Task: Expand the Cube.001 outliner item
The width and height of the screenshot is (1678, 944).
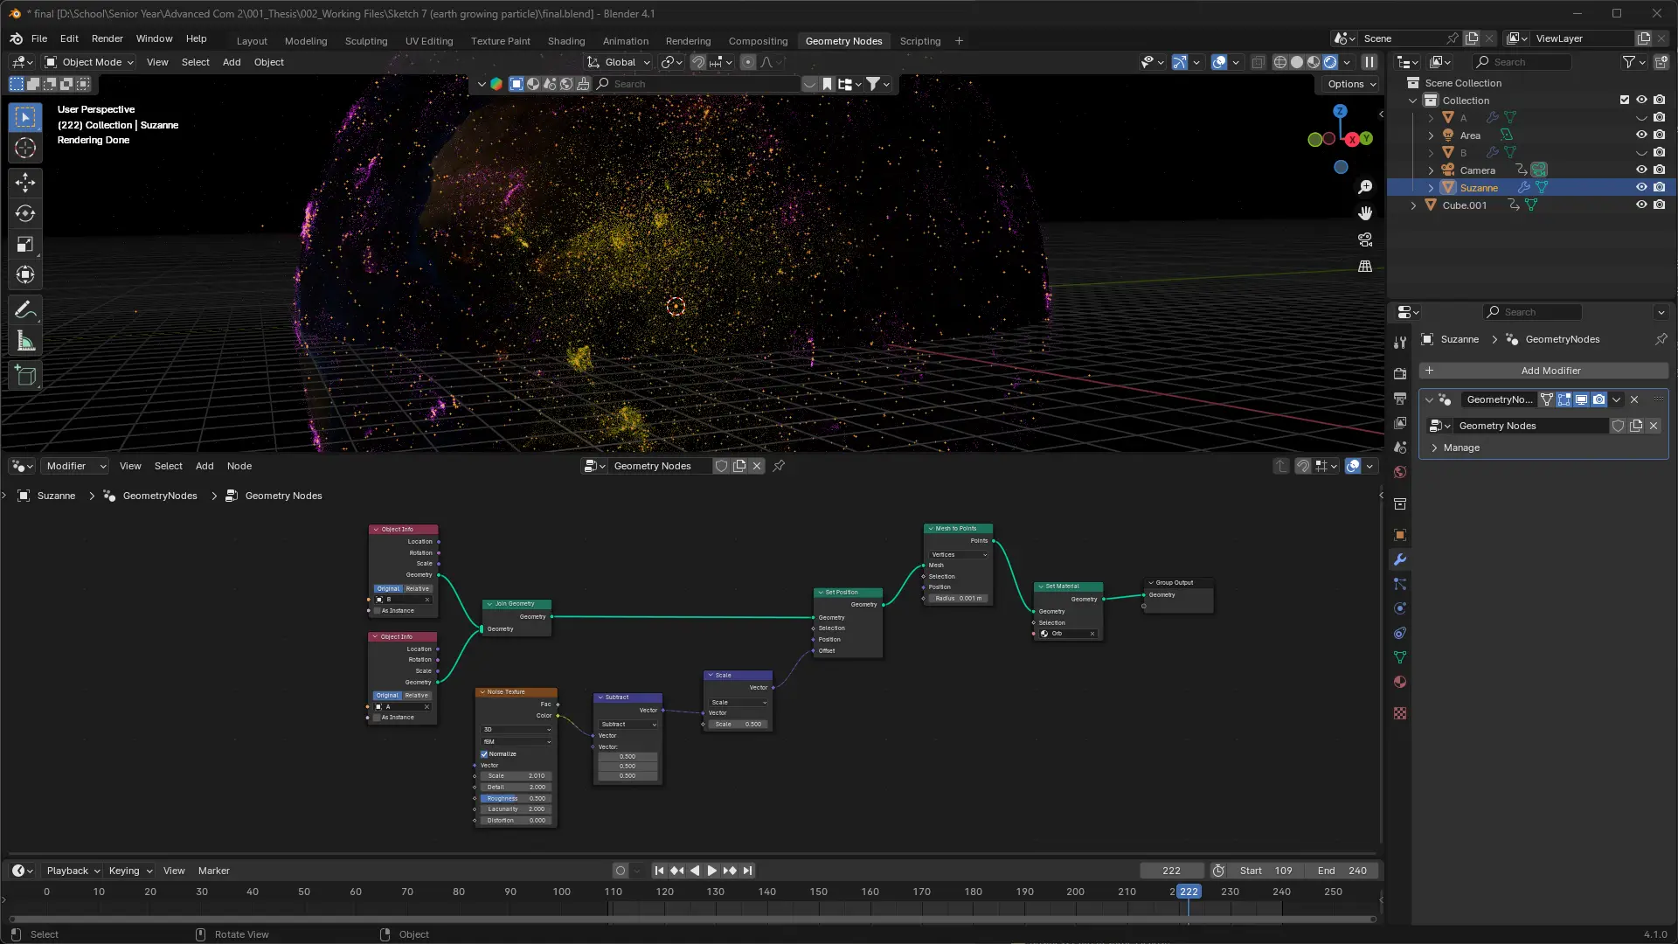Action: click(x=1413, y=205)
